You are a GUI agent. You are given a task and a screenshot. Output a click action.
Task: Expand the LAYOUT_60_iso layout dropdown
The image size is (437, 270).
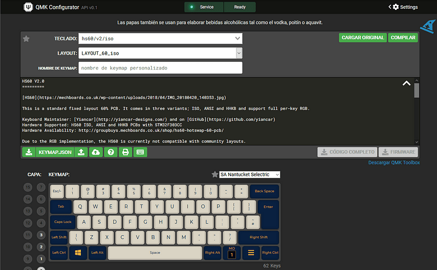point(160,53)
